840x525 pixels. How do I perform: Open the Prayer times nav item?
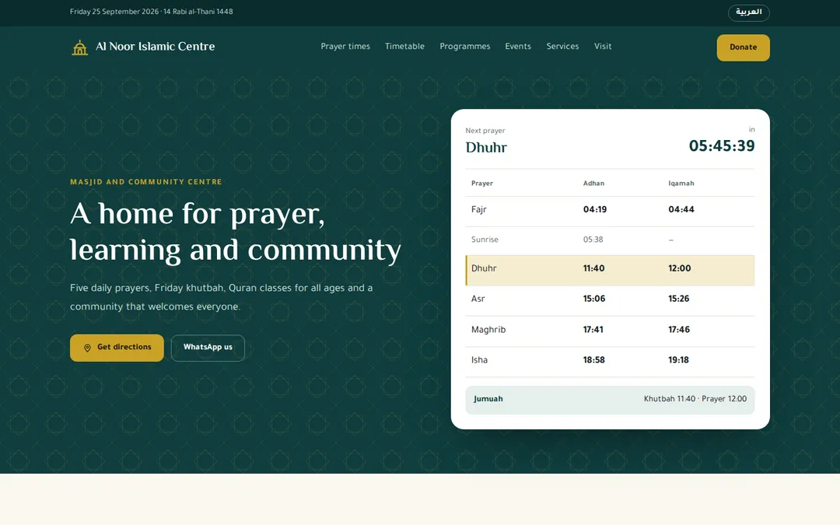pyautogui.click(x=345, y=47)
